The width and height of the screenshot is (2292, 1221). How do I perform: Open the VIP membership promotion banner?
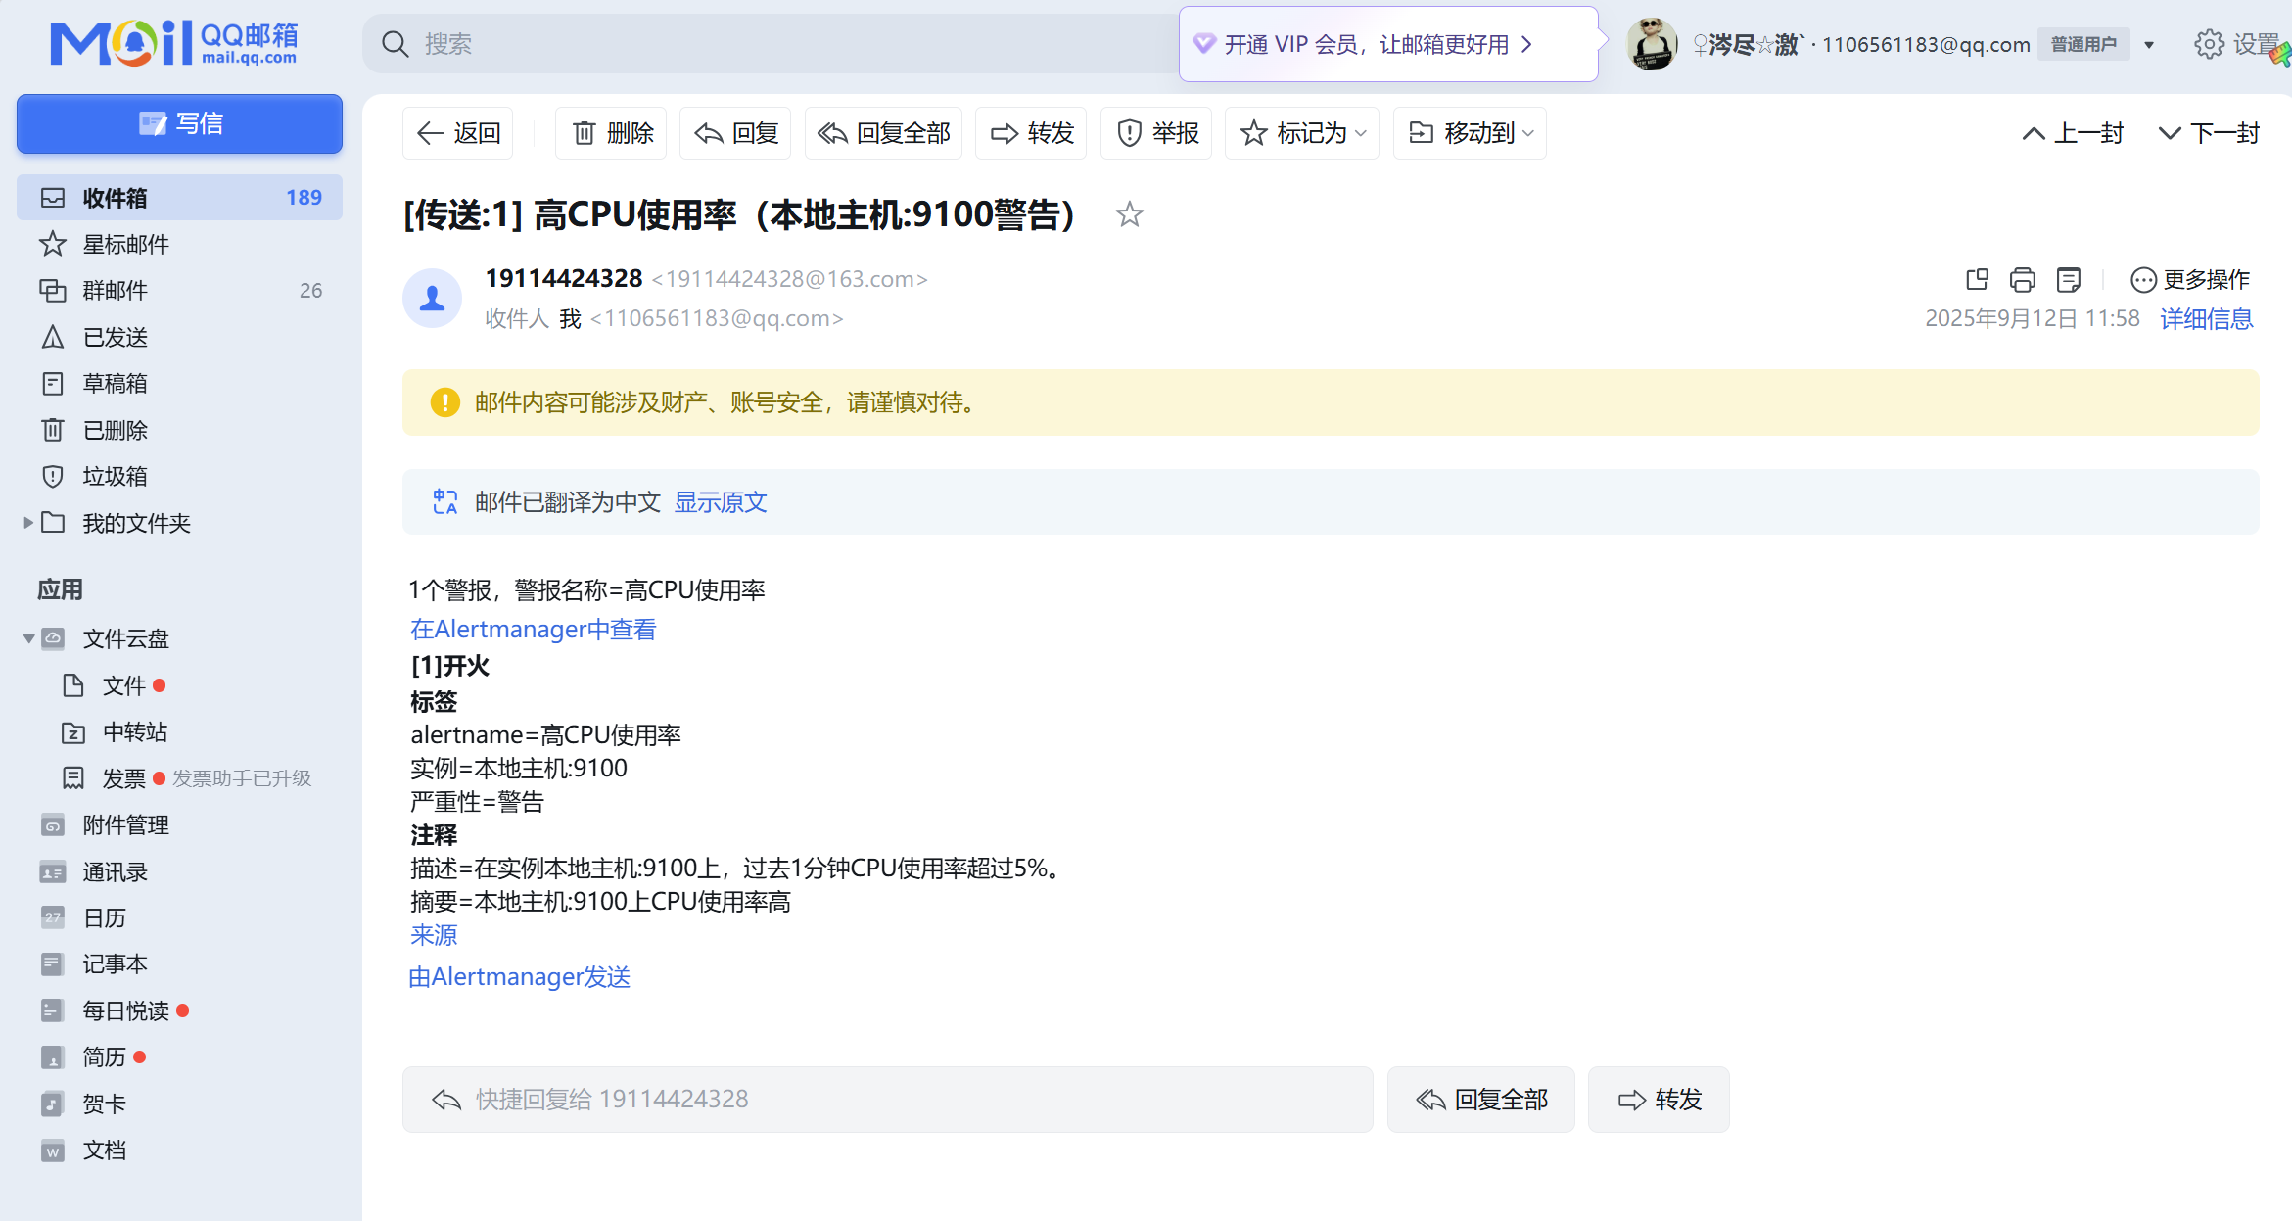point(1388,44)
